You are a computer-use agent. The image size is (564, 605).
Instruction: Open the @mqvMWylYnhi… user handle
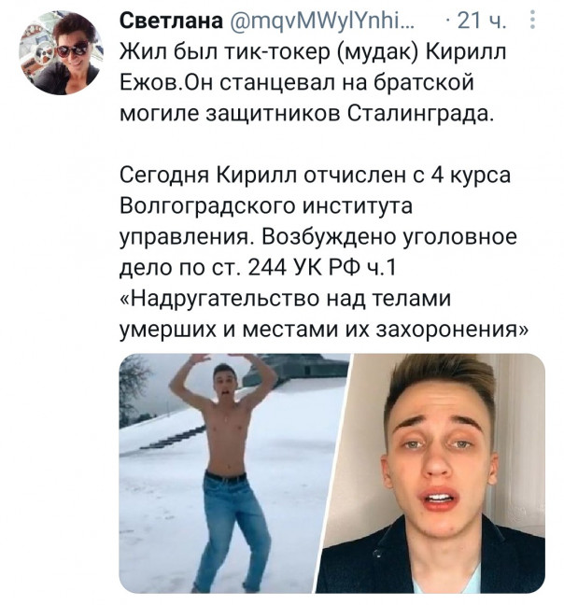tap(322, 21)
